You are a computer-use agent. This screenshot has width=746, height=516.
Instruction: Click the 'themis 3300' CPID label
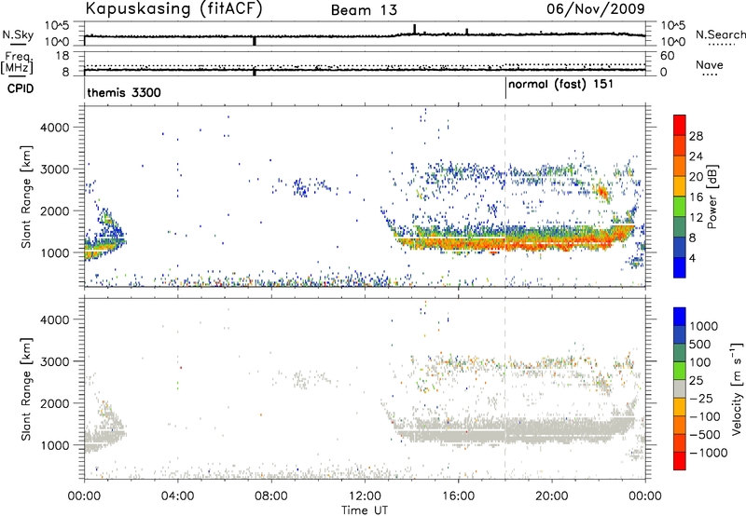[124, 92]
